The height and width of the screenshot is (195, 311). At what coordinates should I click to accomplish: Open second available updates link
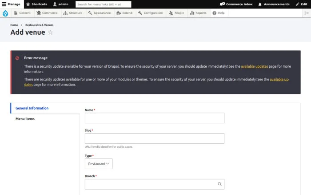279,79
